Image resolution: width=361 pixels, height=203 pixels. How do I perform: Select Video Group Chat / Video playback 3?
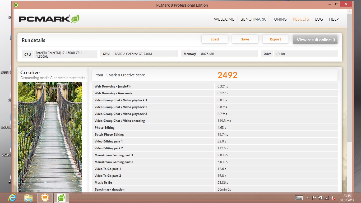[x=215, y=114]
